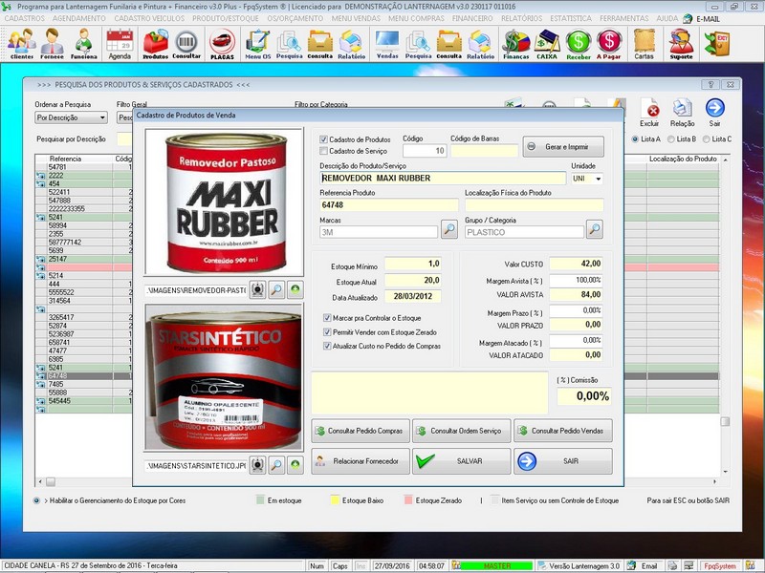Search categories with Grupo / Categoria magnifier

pyautogui.click(x=594, y=229)
